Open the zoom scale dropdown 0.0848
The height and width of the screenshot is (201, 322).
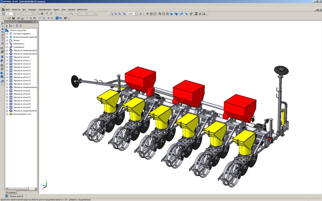(136, 14)
